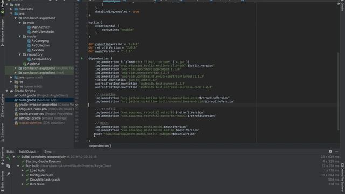Collapse Build completed successfully node
This screenshot has height=194, width=345.
[x=14, y=157]
